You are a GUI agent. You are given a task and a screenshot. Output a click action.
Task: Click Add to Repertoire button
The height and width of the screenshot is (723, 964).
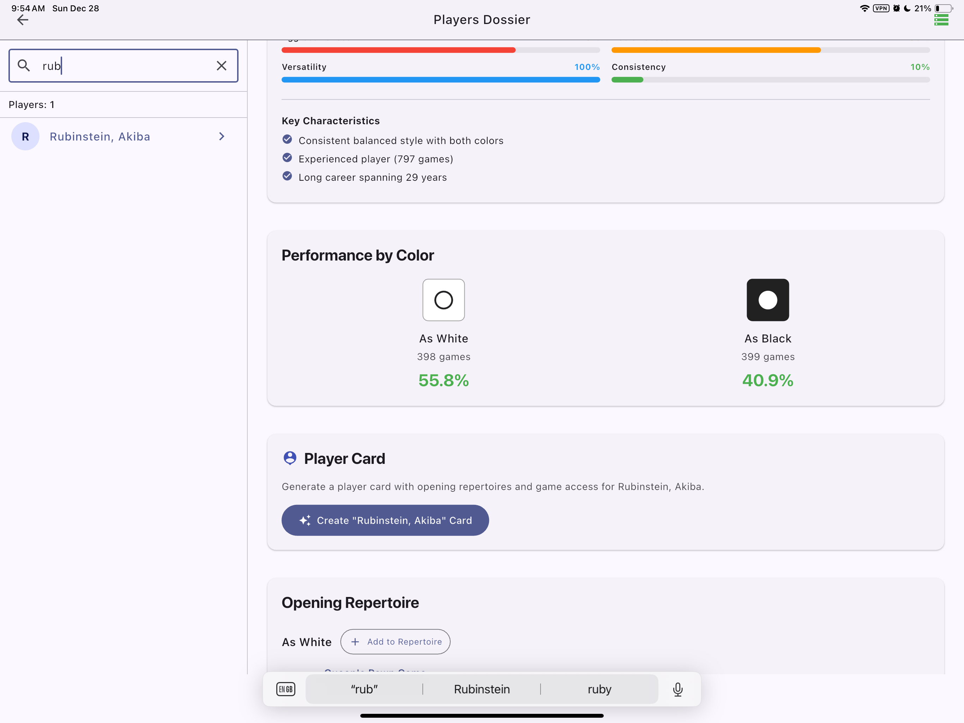pyautogui.click(x=395, y=641)
